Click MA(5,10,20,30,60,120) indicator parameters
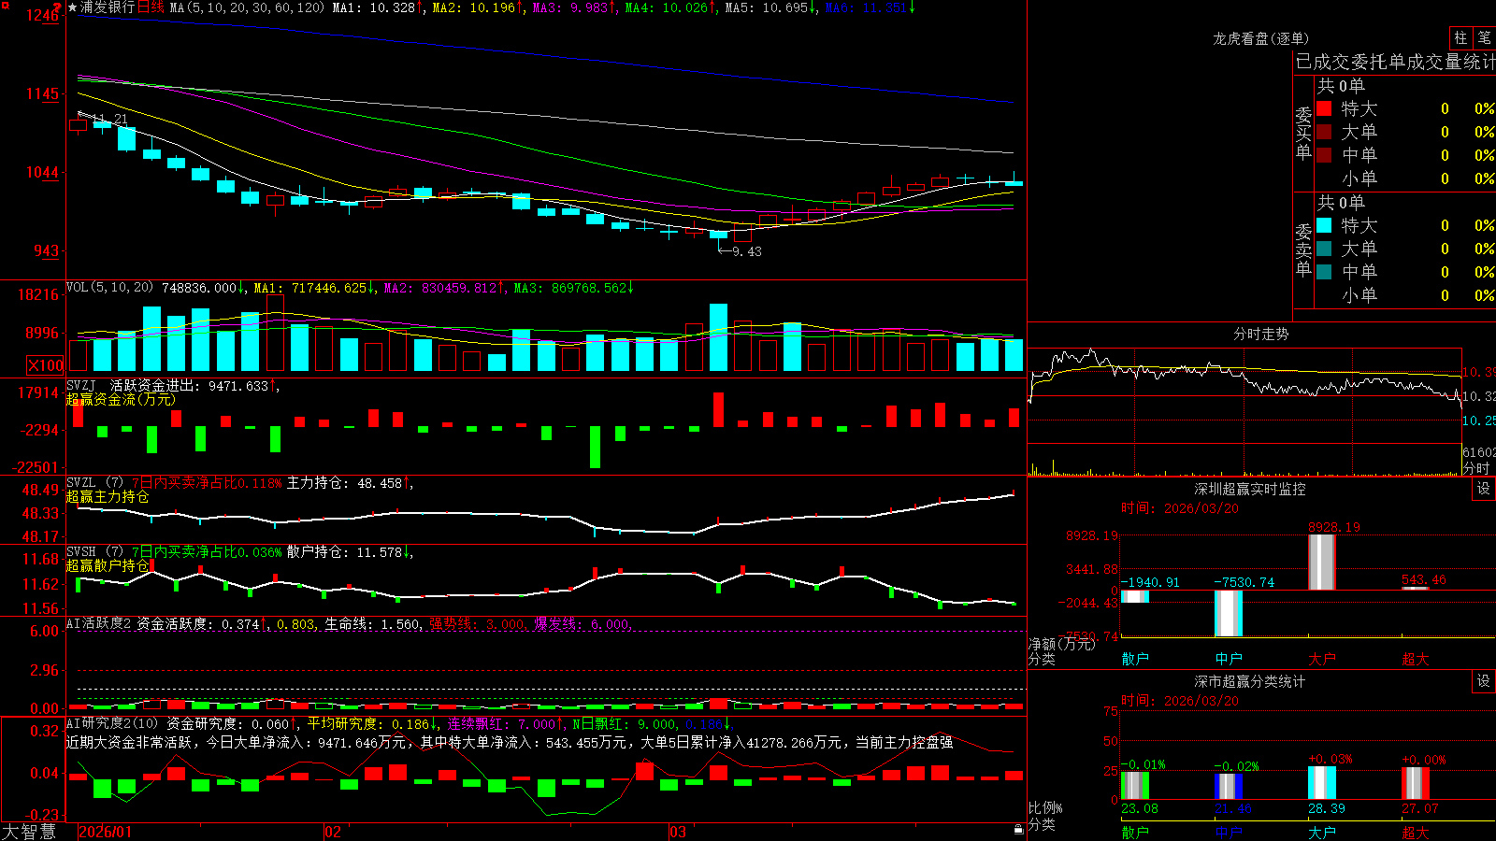 coord(247,7)
